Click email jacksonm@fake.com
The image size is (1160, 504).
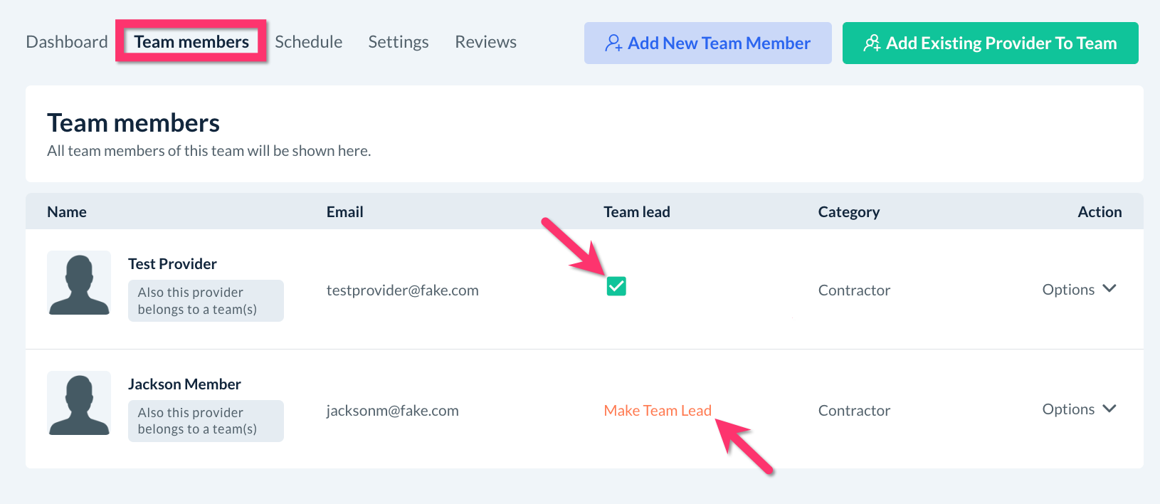click(x=393, y=411)
